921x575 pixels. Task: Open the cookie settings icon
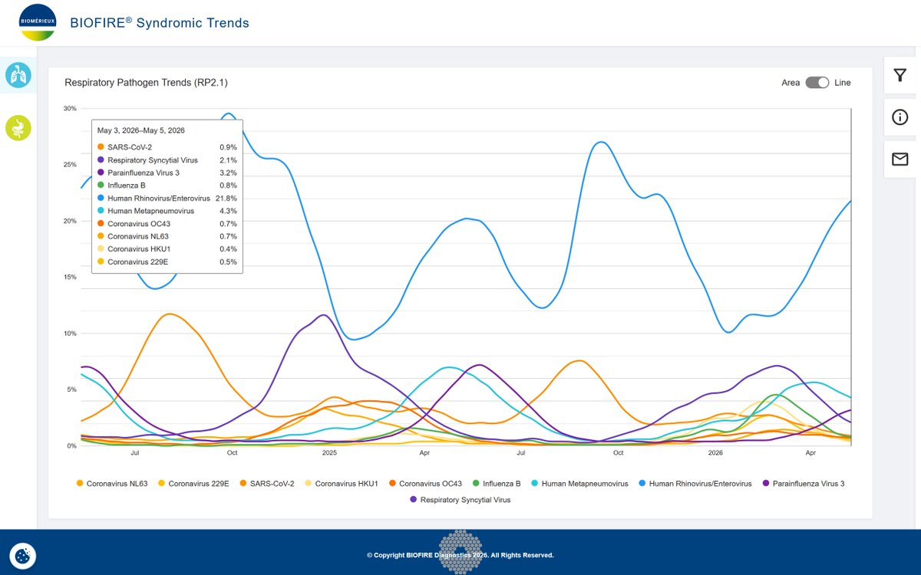[x=23, y=555]
